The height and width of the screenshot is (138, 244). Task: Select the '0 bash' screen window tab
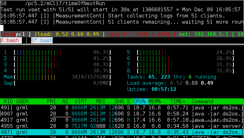[x=11, y=40]
